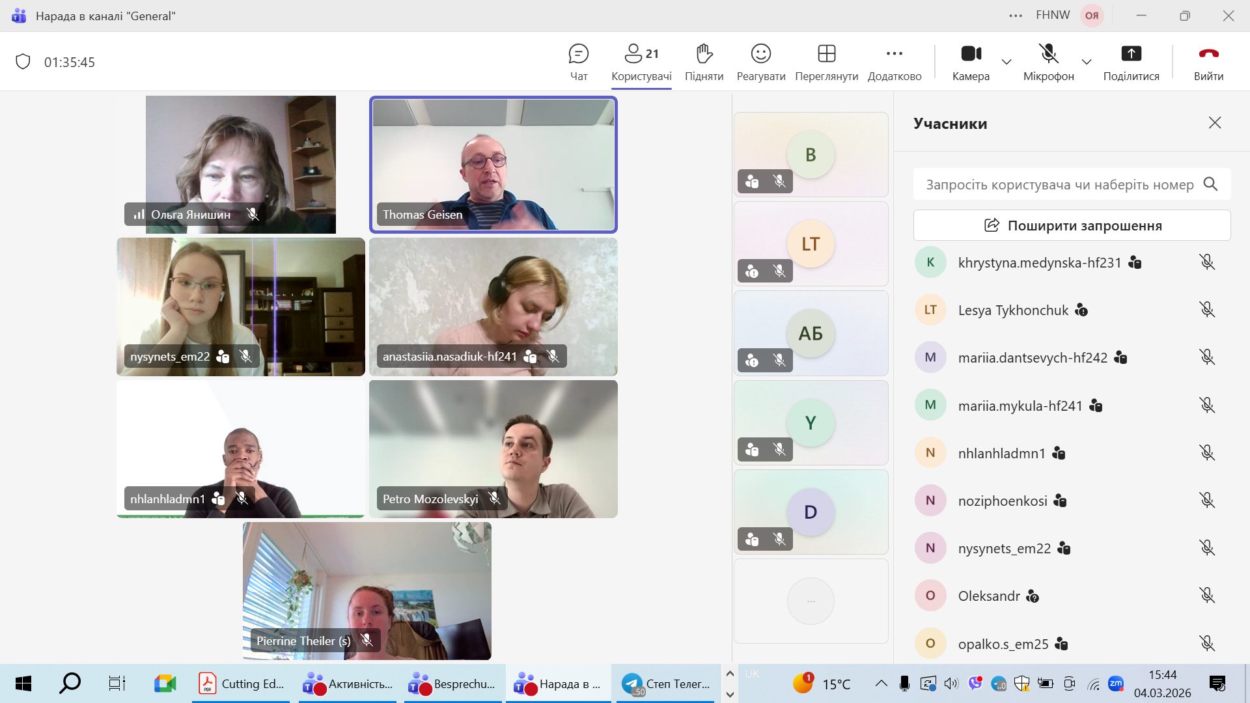Viewport: 1250px width, 703px height.
Task: Close the Учасники panel
Action: [x=1214, y=123]
